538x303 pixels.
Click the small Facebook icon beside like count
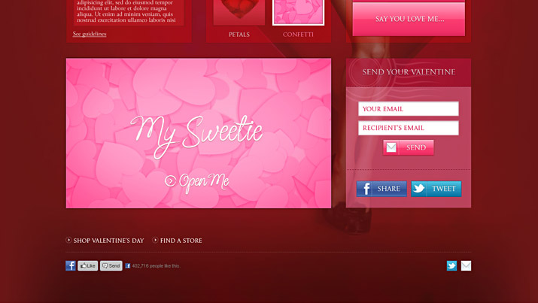coord(128,266)
